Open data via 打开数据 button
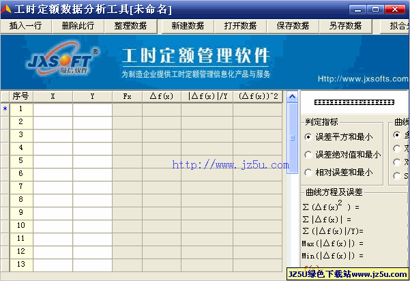Screen dimensions: 410x281 pos(240,26)
